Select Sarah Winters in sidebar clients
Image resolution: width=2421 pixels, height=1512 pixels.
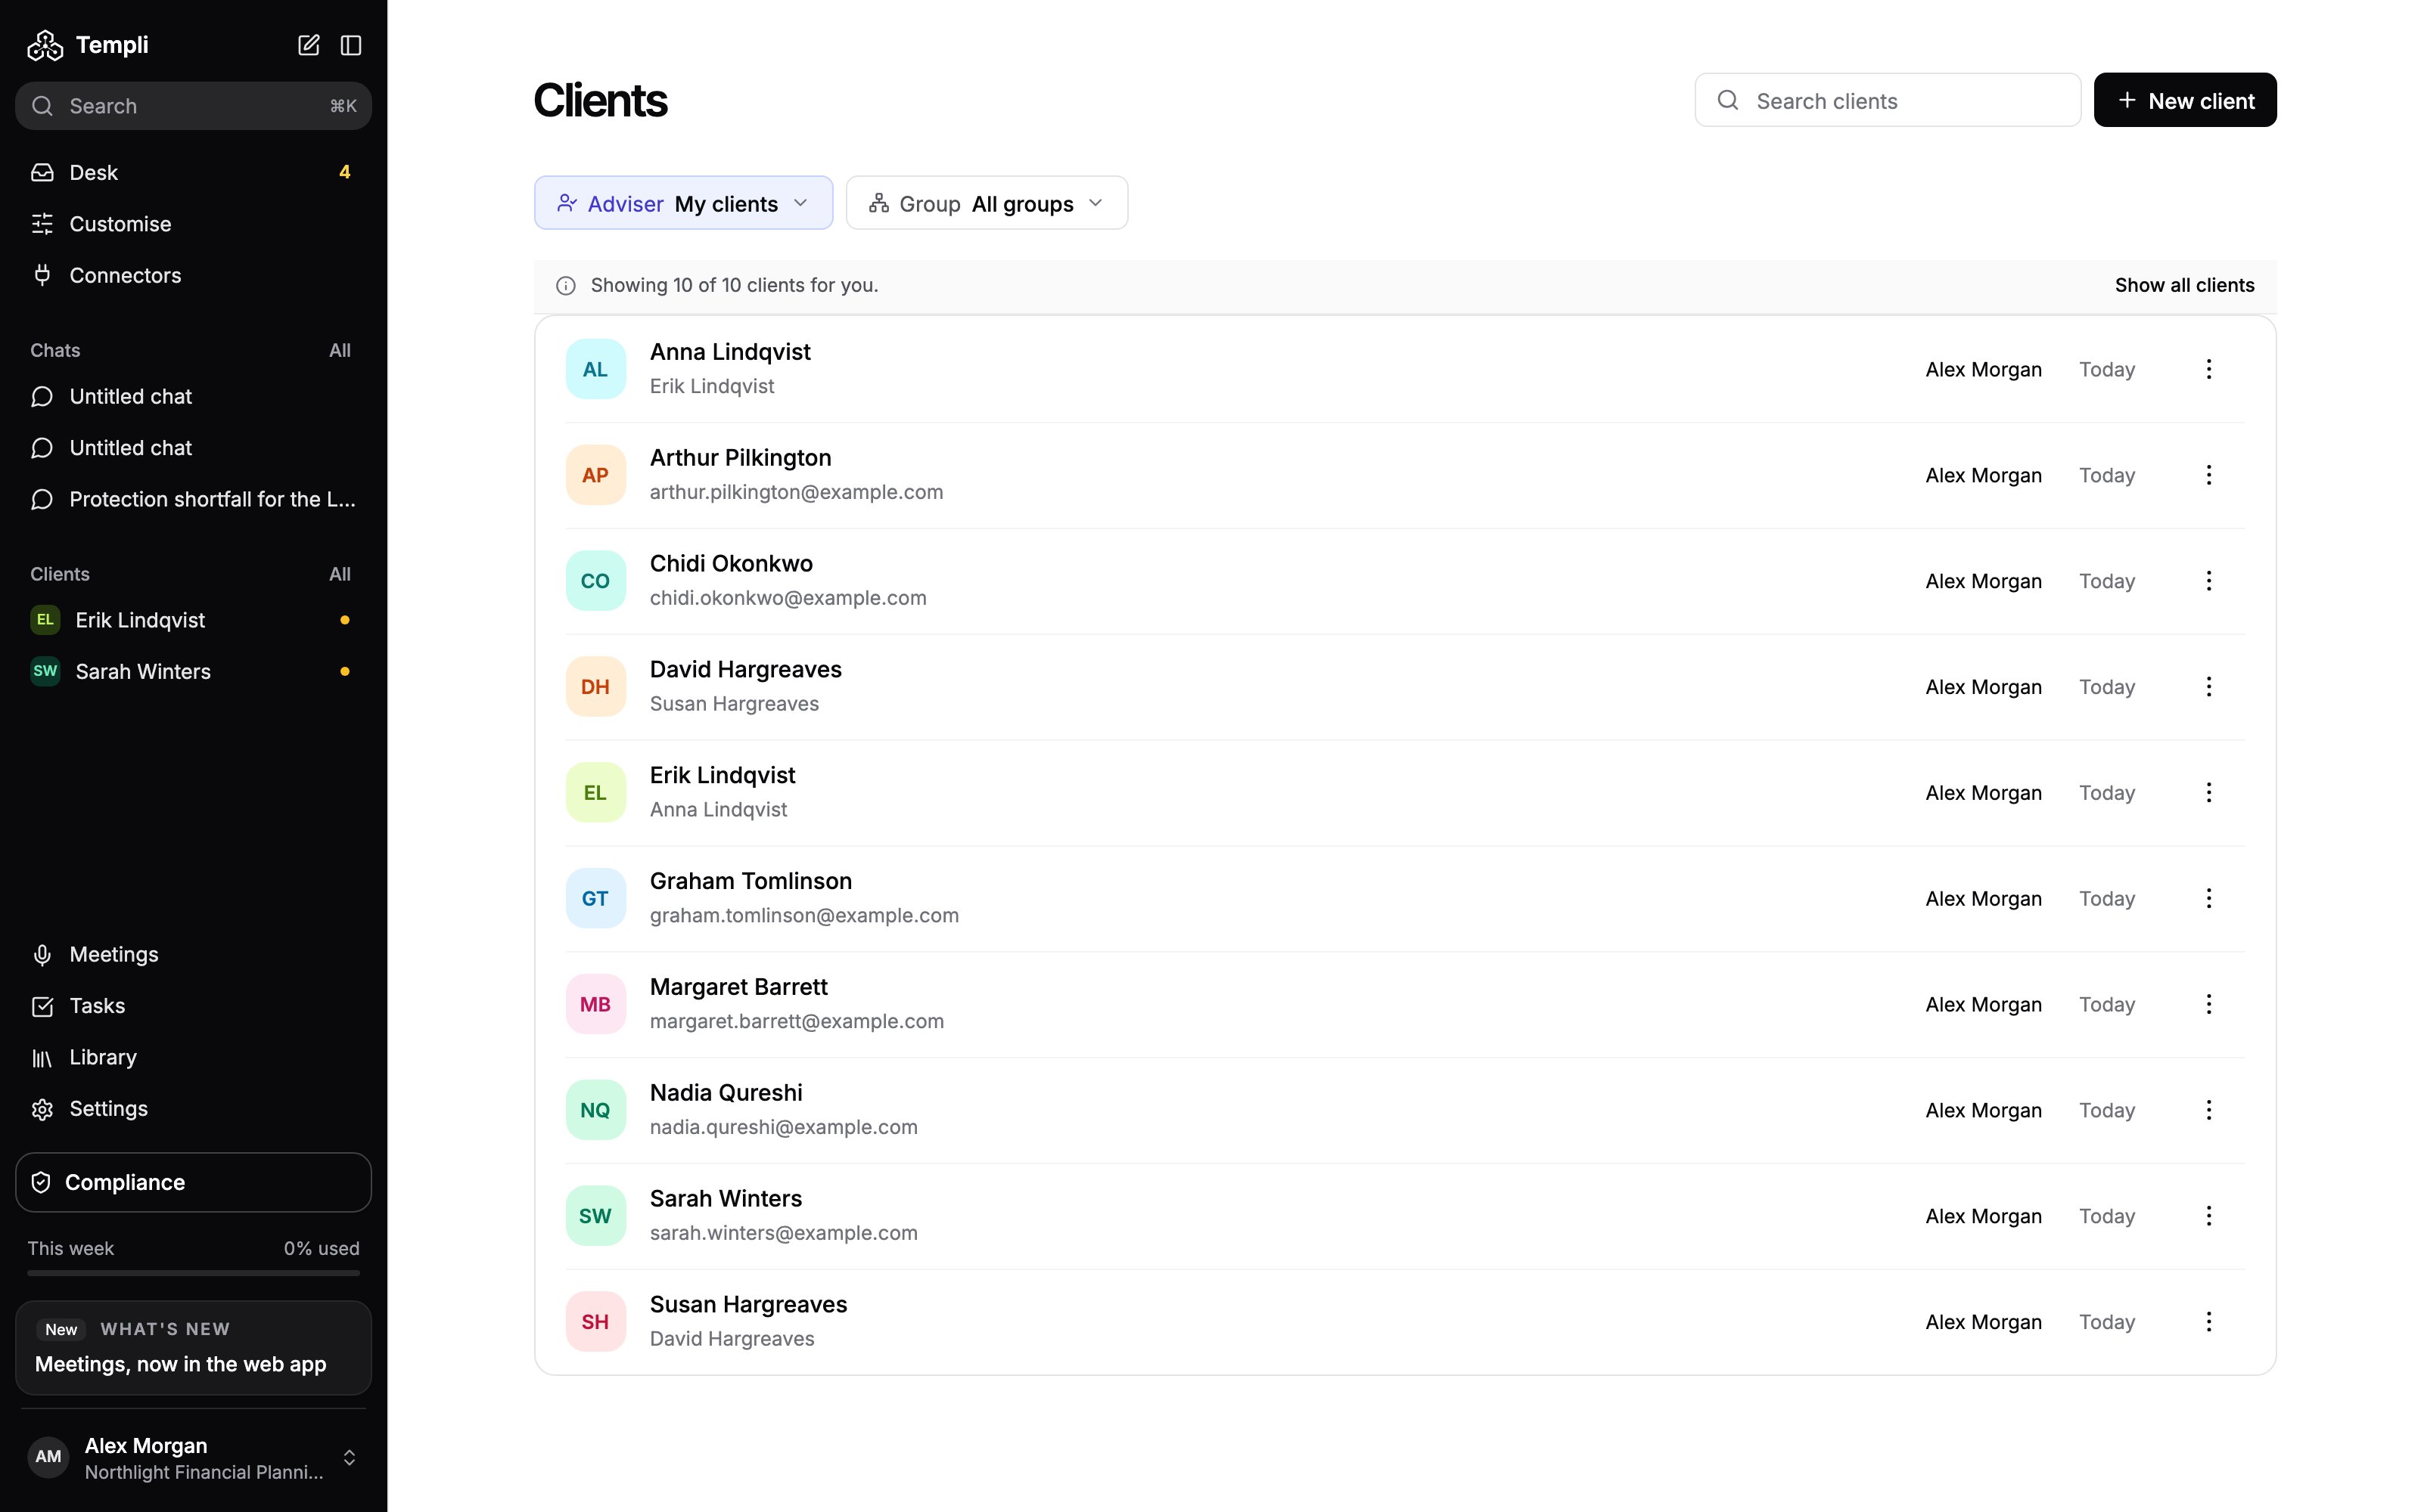[x=193, y=671]
